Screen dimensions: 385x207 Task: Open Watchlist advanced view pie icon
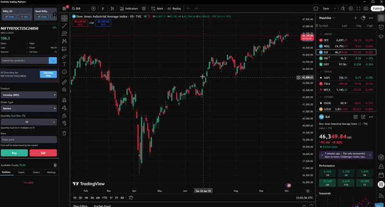click(363, 18)
